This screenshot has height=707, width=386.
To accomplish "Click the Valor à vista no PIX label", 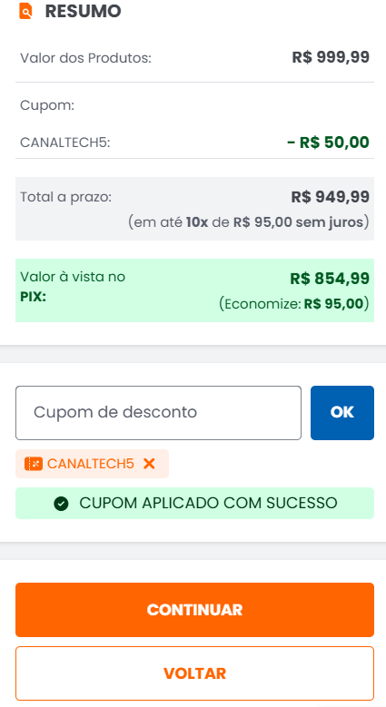I will pos(73,287).
